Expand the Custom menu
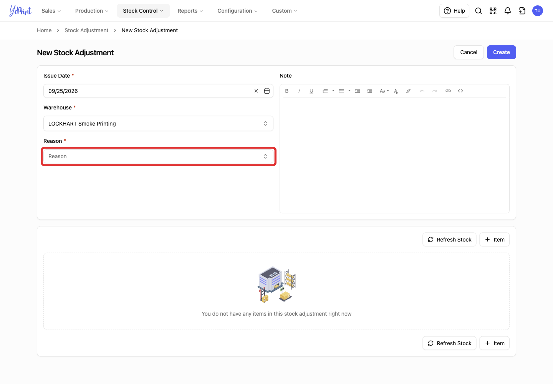This screenshot has width=553, height=384. coord(285,11)
